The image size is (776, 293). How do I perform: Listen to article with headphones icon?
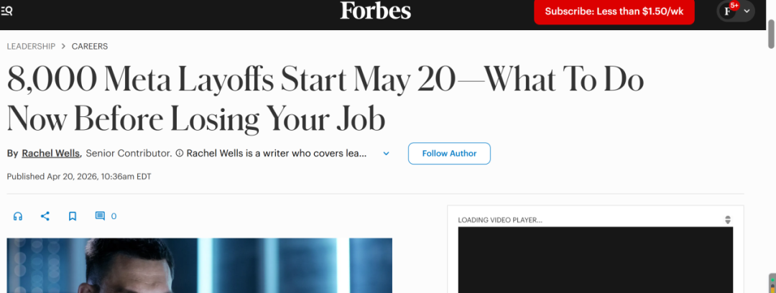pyautogui.click(x=18, y=216)
